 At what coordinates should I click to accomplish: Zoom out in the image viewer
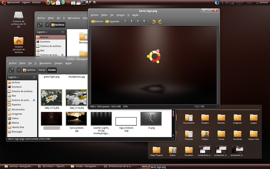(x=132, y=21)
